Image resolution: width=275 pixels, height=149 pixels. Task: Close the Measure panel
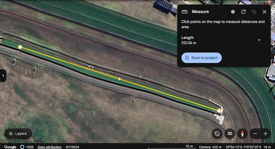[x=264, y=12]
